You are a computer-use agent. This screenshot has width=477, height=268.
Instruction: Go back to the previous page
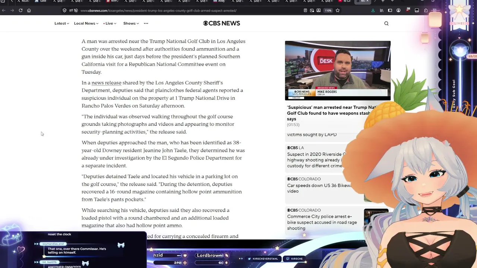[x=4, y=10]
